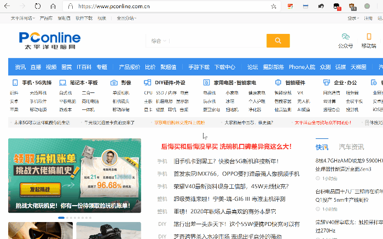Image resolution: width=383 pixels, height=239 pixels.
Task: Expand the 全国分站 dropdown
Action: pyautogui.click(x=126, y=18)
